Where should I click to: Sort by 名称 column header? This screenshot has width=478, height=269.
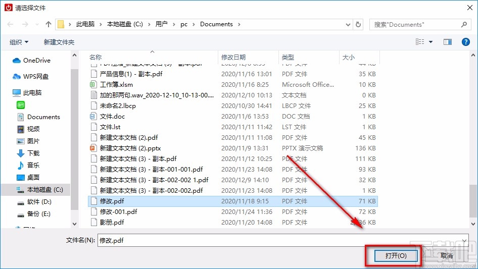pyautogui.click(x=95, y=57)
